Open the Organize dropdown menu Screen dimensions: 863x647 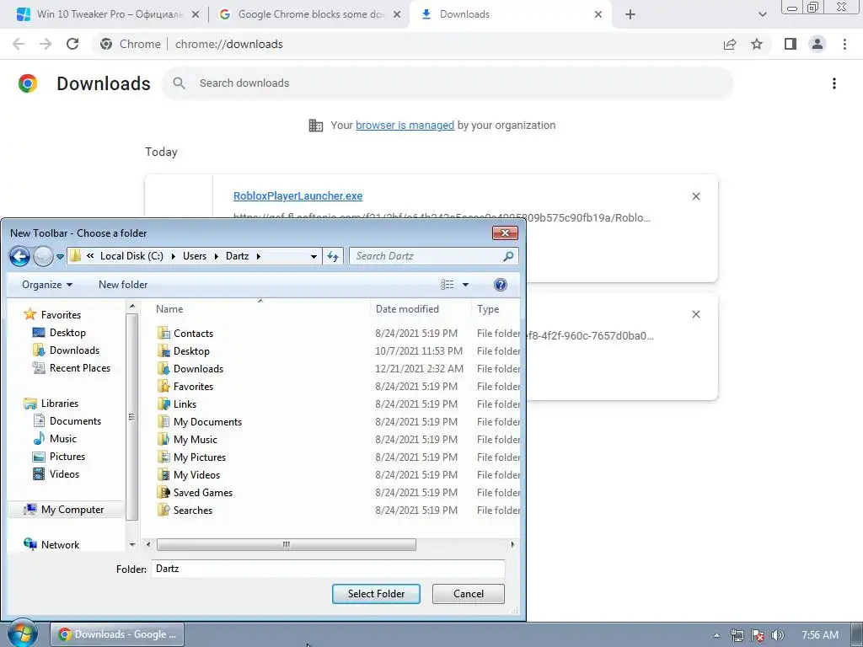[x=47, y=285]
